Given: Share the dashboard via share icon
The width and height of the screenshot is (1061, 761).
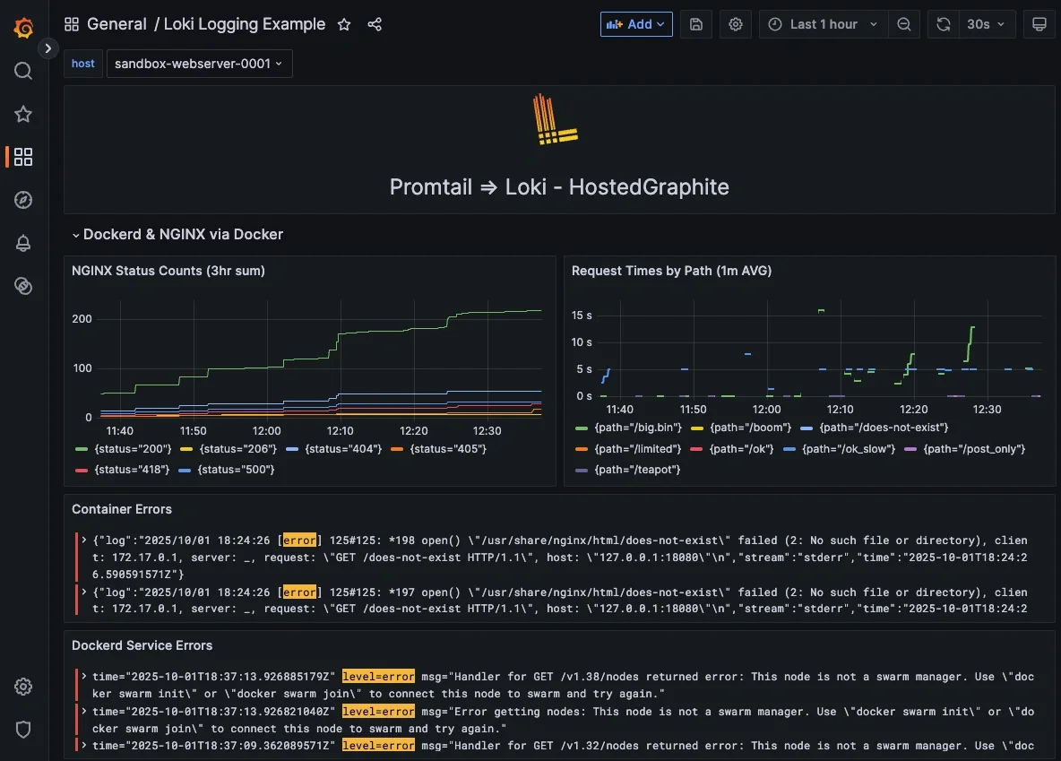Looking at the screenshot, I should click(x=375, y=24).
